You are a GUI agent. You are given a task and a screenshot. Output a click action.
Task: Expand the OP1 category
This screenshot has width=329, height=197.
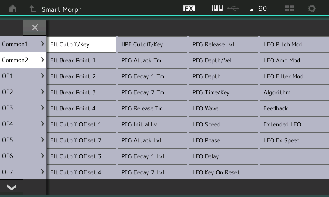pos(23,76)
